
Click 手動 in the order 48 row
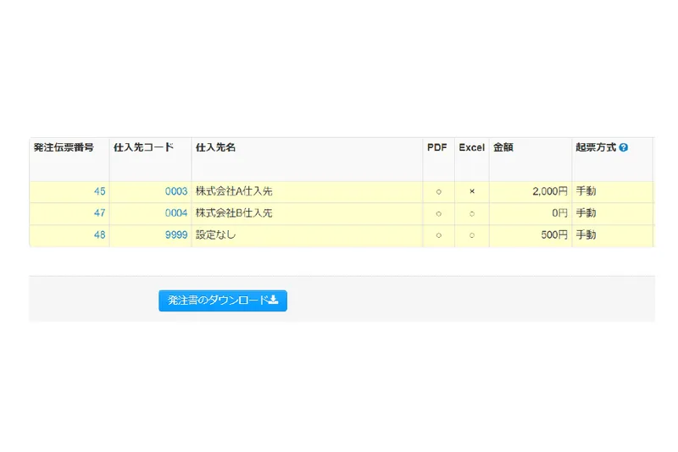pos(586,234)
